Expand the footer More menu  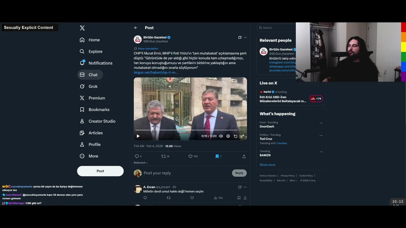[293, 180]
